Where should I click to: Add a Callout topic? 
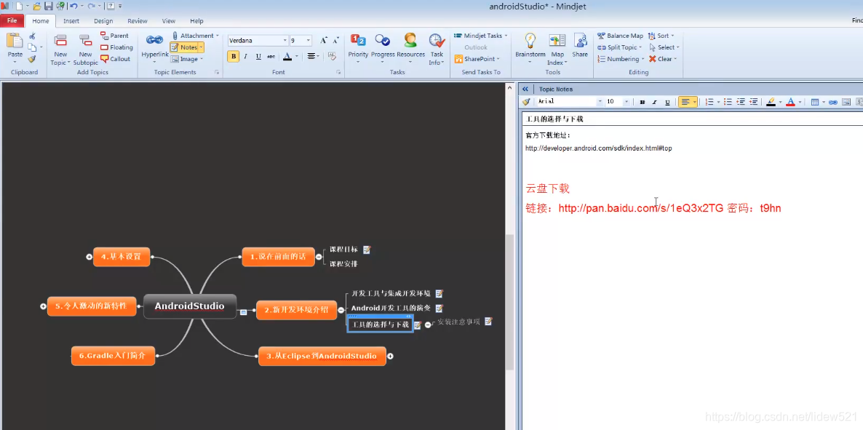(116, 59)
